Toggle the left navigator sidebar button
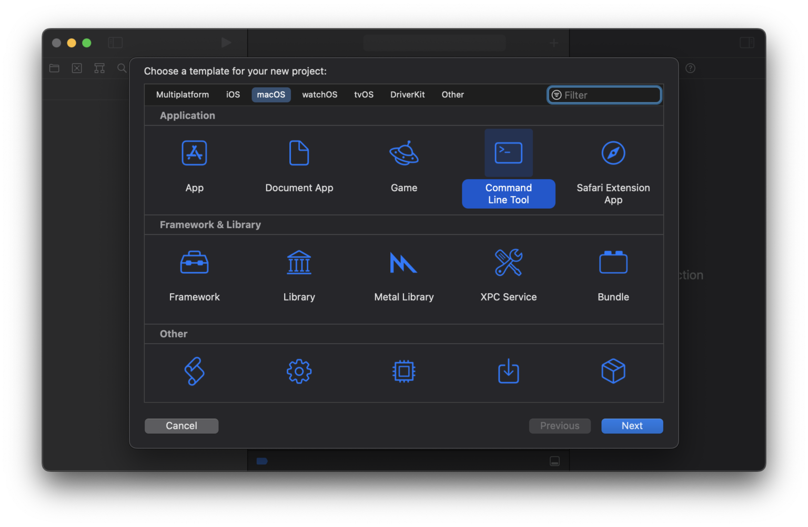Image resolution: width=808 pixels, height=527 pixels. (x=115, y=43)
